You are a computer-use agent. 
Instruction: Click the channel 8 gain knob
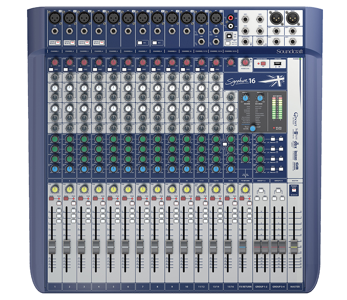[157, 62]
